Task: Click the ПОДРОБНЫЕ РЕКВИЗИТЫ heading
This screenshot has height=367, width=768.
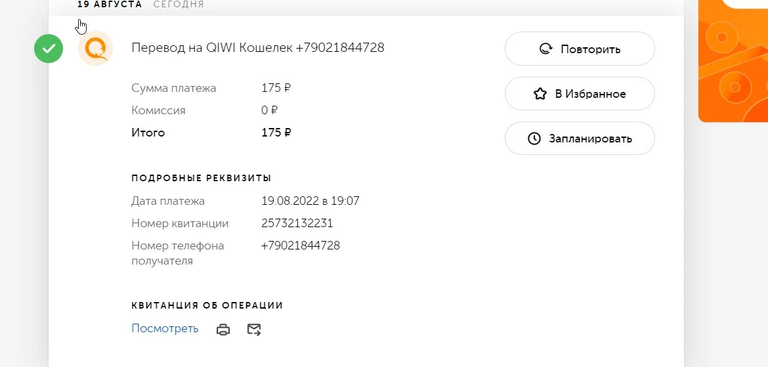Action: click(x=202, y=178)
